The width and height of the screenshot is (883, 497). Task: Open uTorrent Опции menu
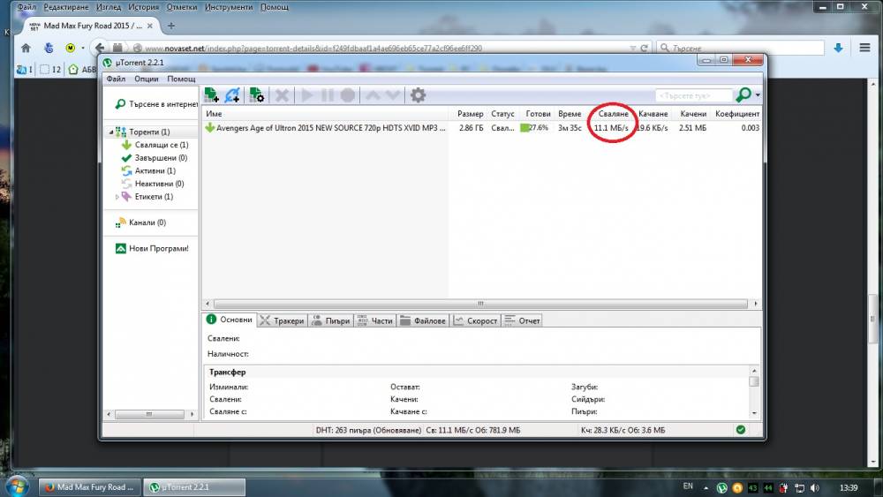pyautogui.click(x=146, y=79)
